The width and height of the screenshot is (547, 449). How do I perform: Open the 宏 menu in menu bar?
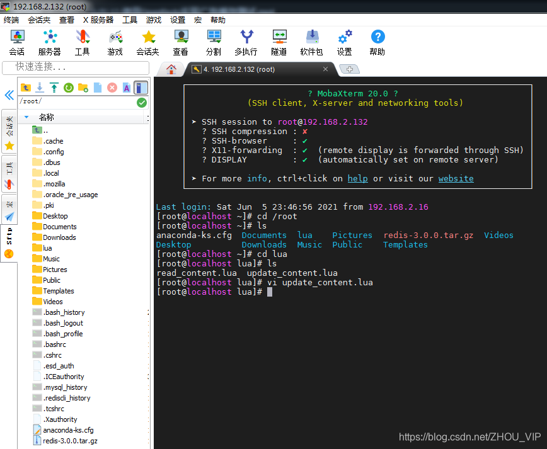[198, 20]
